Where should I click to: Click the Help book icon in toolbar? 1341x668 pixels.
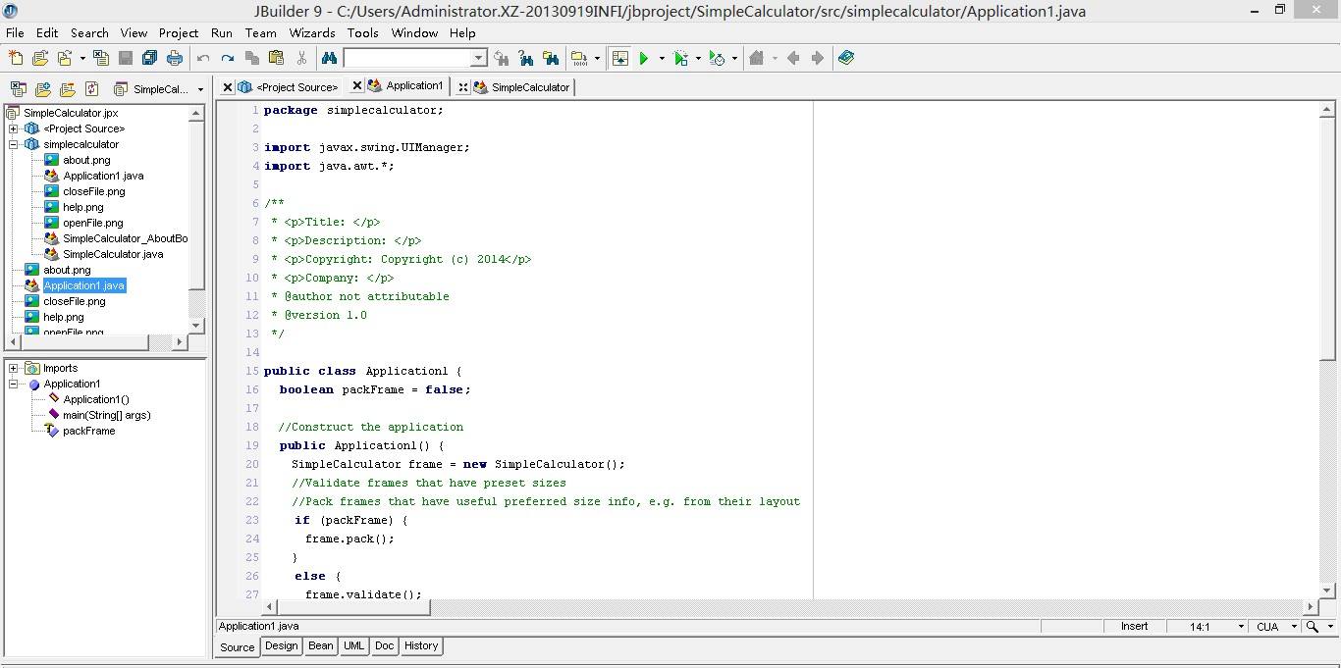tap(846, 59)
